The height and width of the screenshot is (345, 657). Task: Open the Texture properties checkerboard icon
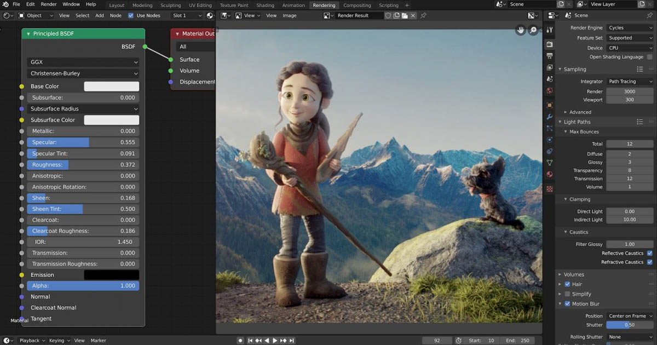550,188
